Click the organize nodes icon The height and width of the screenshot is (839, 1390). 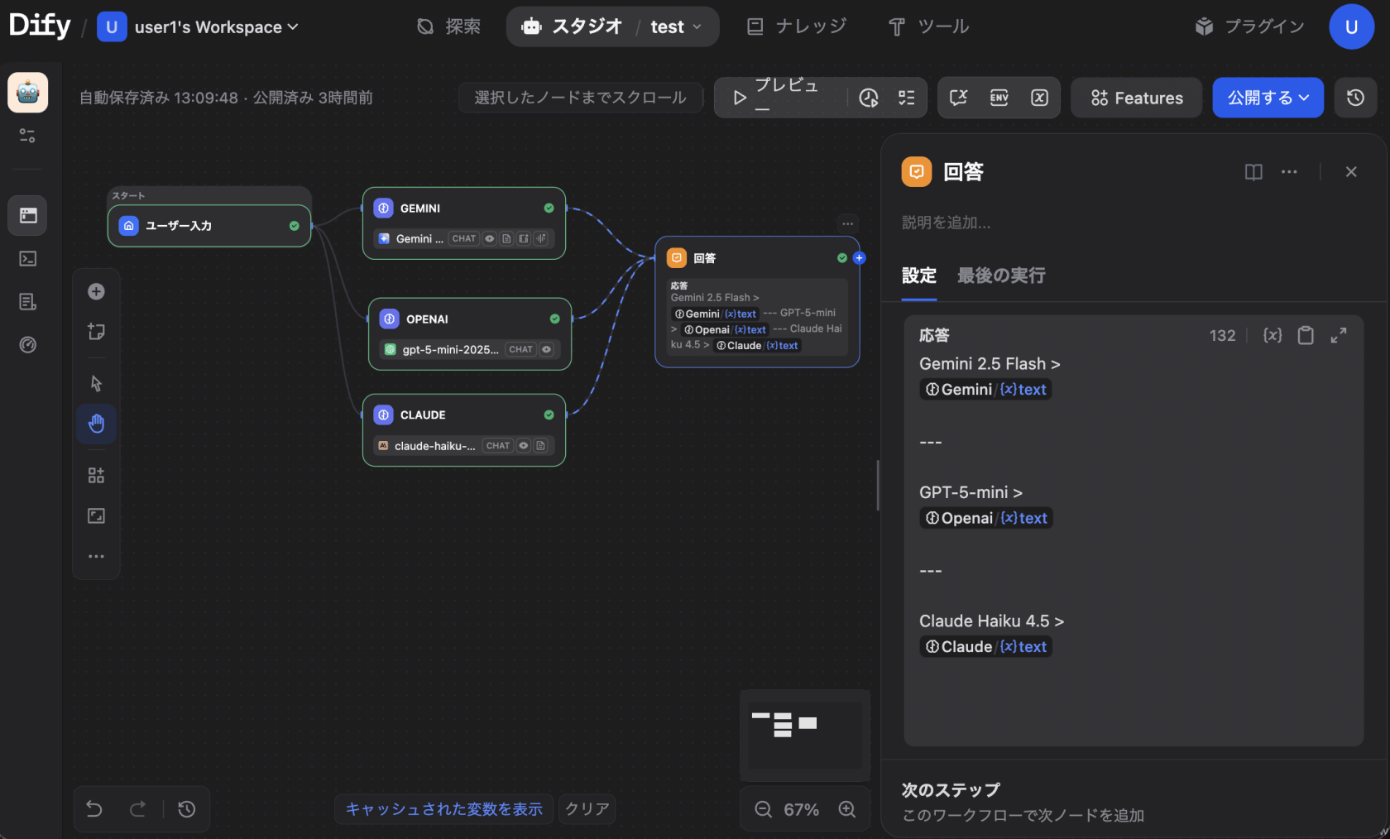96,475
